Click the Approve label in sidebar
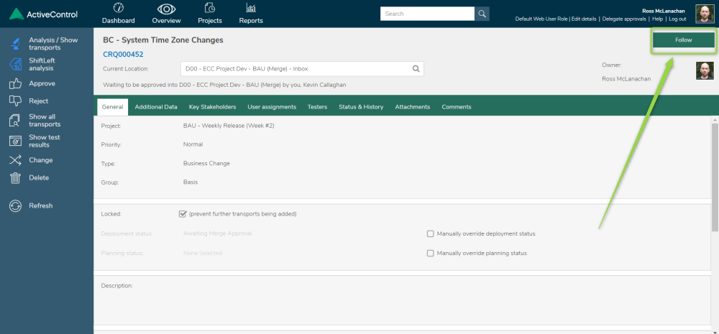719x334 pixels. pos(42,83)
